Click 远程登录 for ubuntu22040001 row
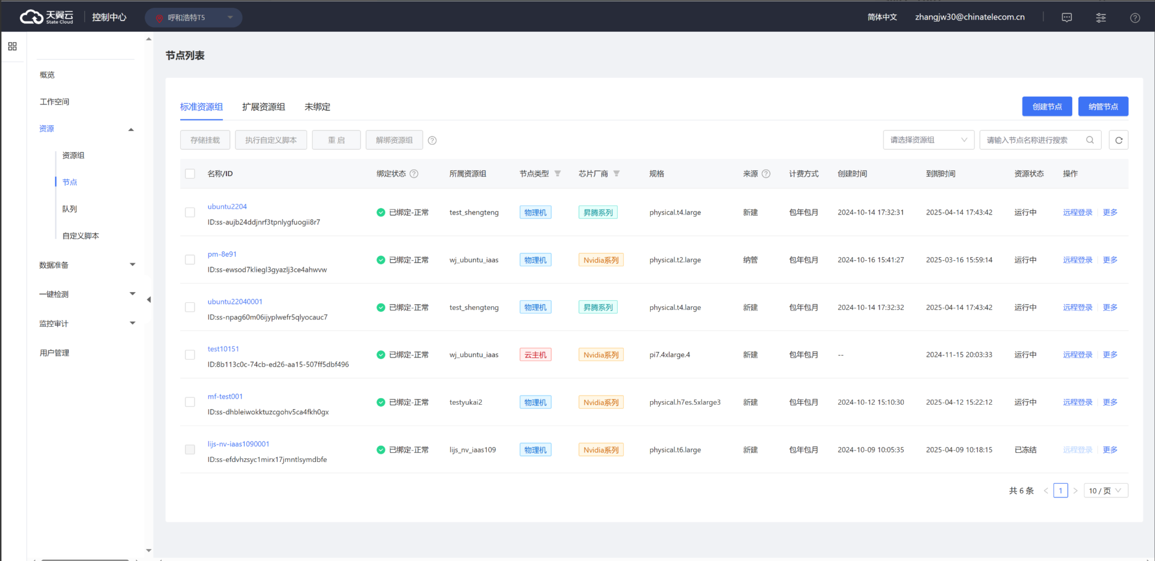1155x561 pixels. [1077, 307]
